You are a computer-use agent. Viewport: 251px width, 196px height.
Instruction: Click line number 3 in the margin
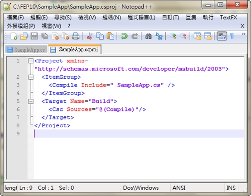[x=18, y=85]
